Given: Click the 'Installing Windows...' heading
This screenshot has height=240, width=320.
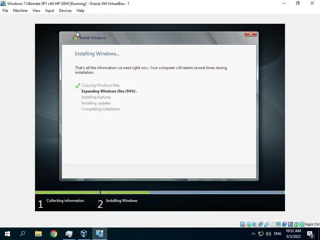Looking at the screenshot, I should click(97, 54).
